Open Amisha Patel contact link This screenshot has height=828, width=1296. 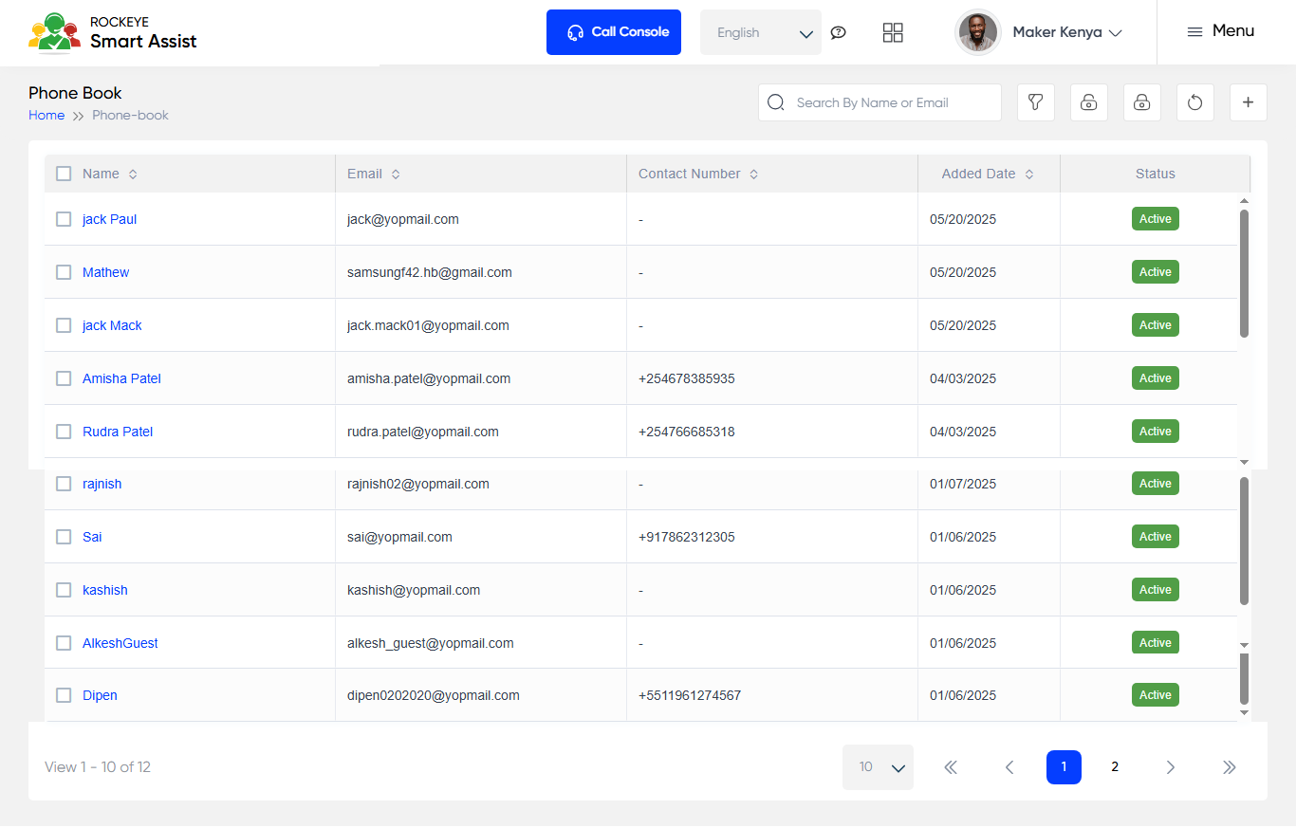pyautogui.click(x=121, y=378)
